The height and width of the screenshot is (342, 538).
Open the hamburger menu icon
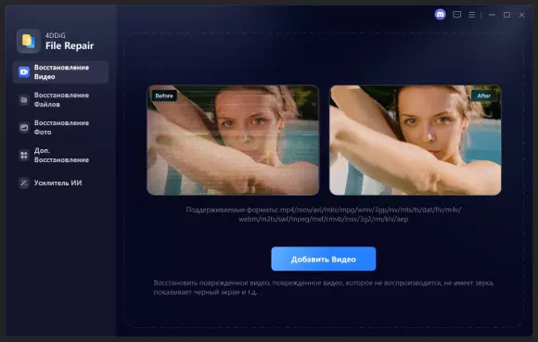click(x=472, y=15)
